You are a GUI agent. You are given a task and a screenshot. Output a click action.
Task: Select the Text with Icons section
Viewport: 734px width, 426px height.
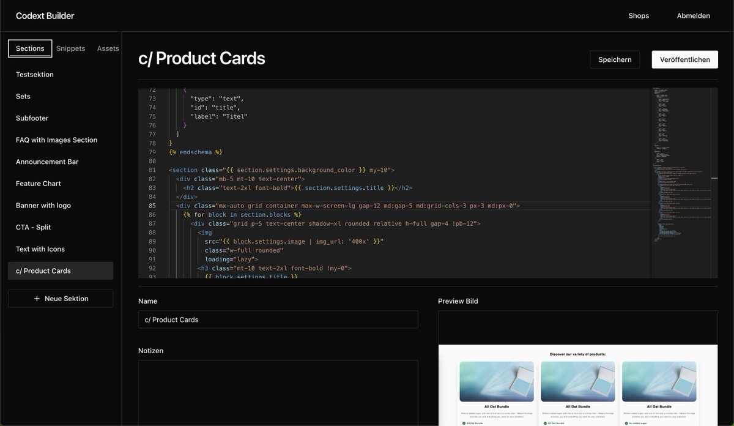[61, 249]
